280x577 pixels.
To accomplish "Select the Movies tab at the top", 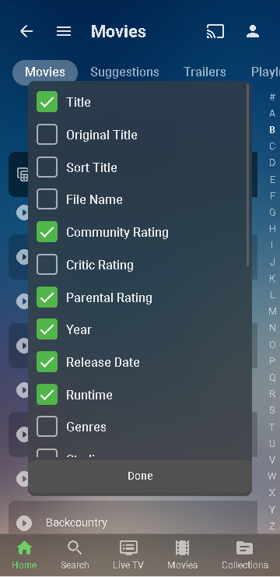I will tap(45, 72).
